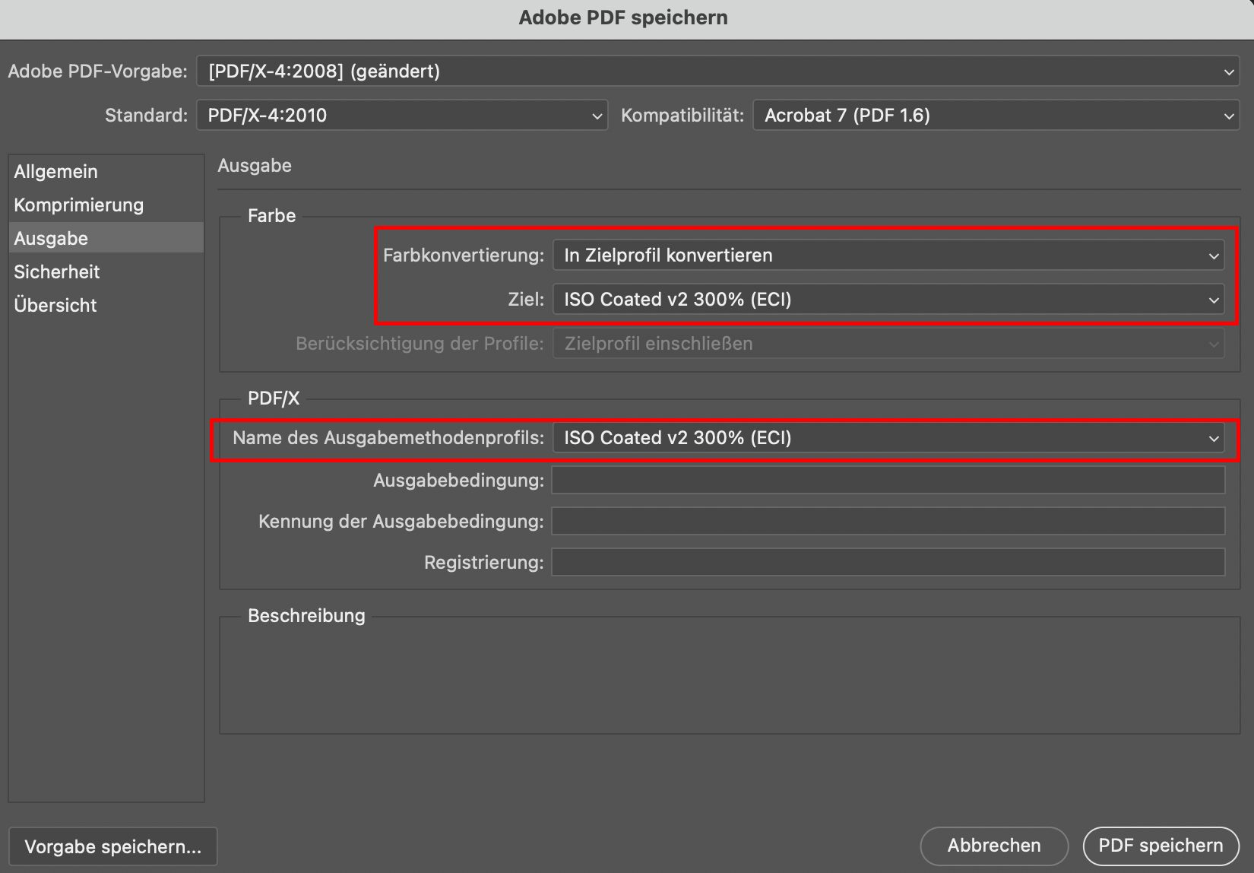Select the Komprimierung section

106,205
